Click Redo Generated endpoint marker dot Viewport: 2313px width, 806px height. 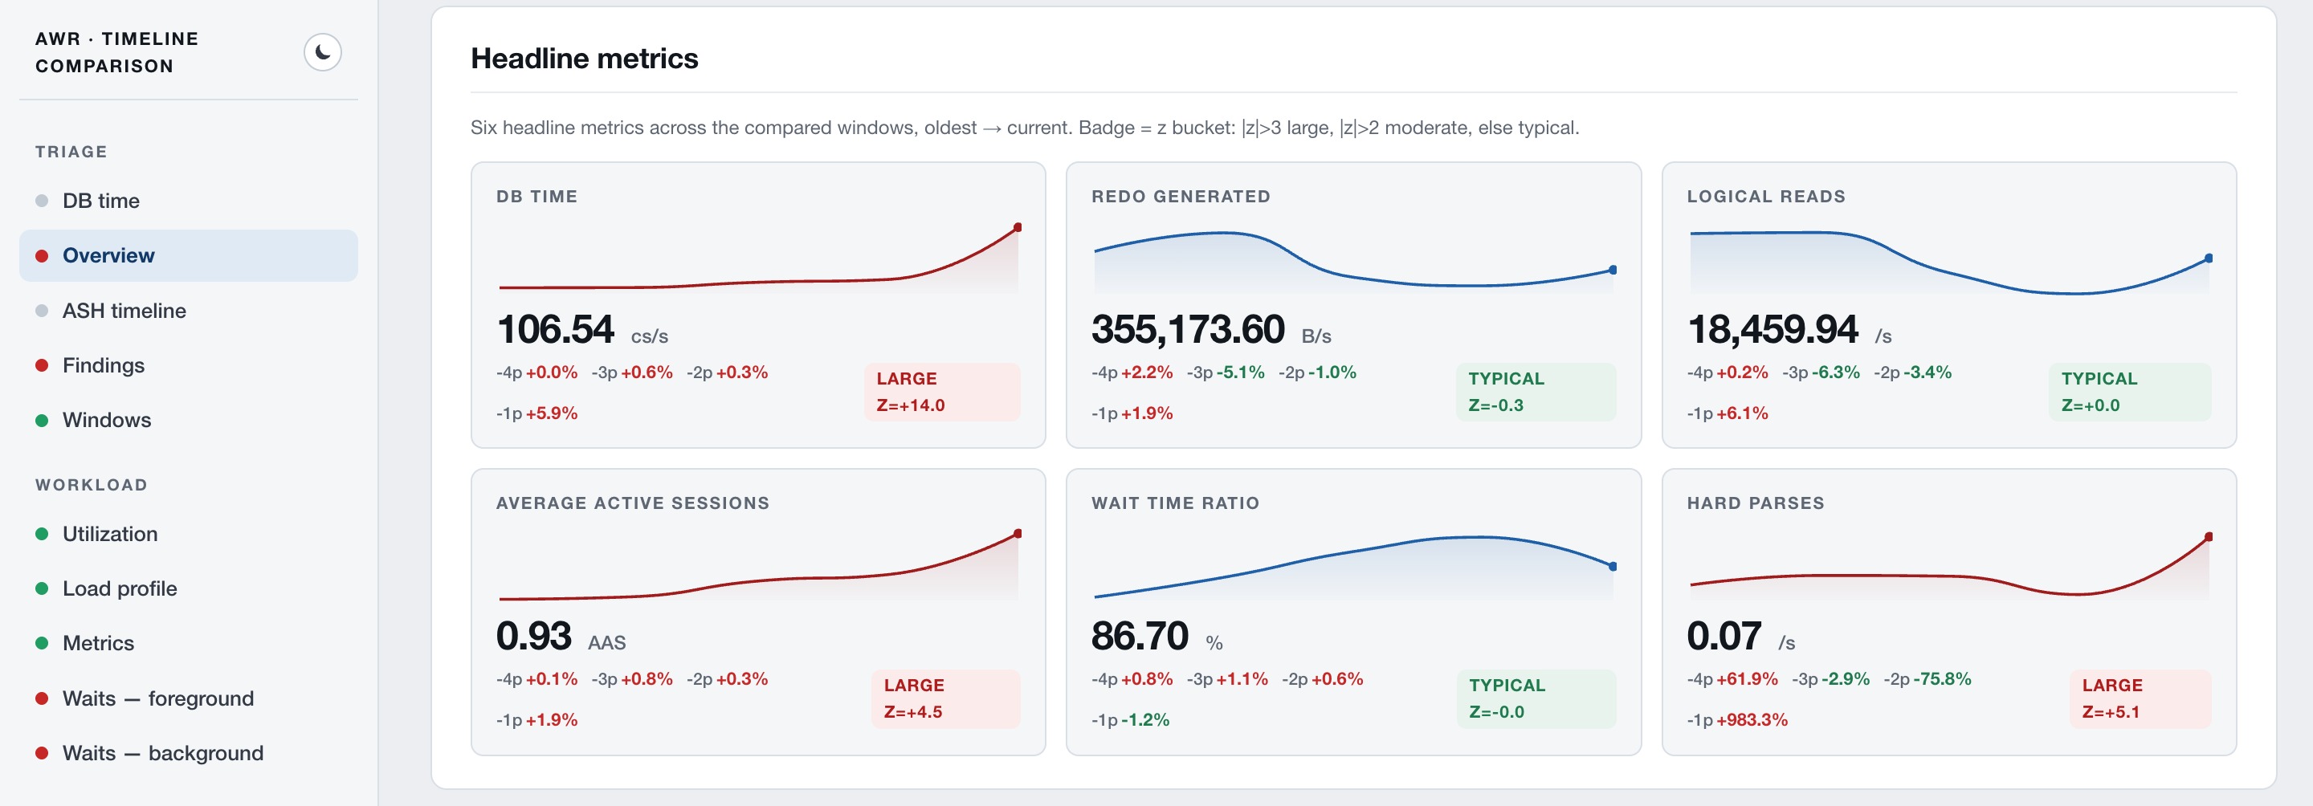[x=1613, y=269]
